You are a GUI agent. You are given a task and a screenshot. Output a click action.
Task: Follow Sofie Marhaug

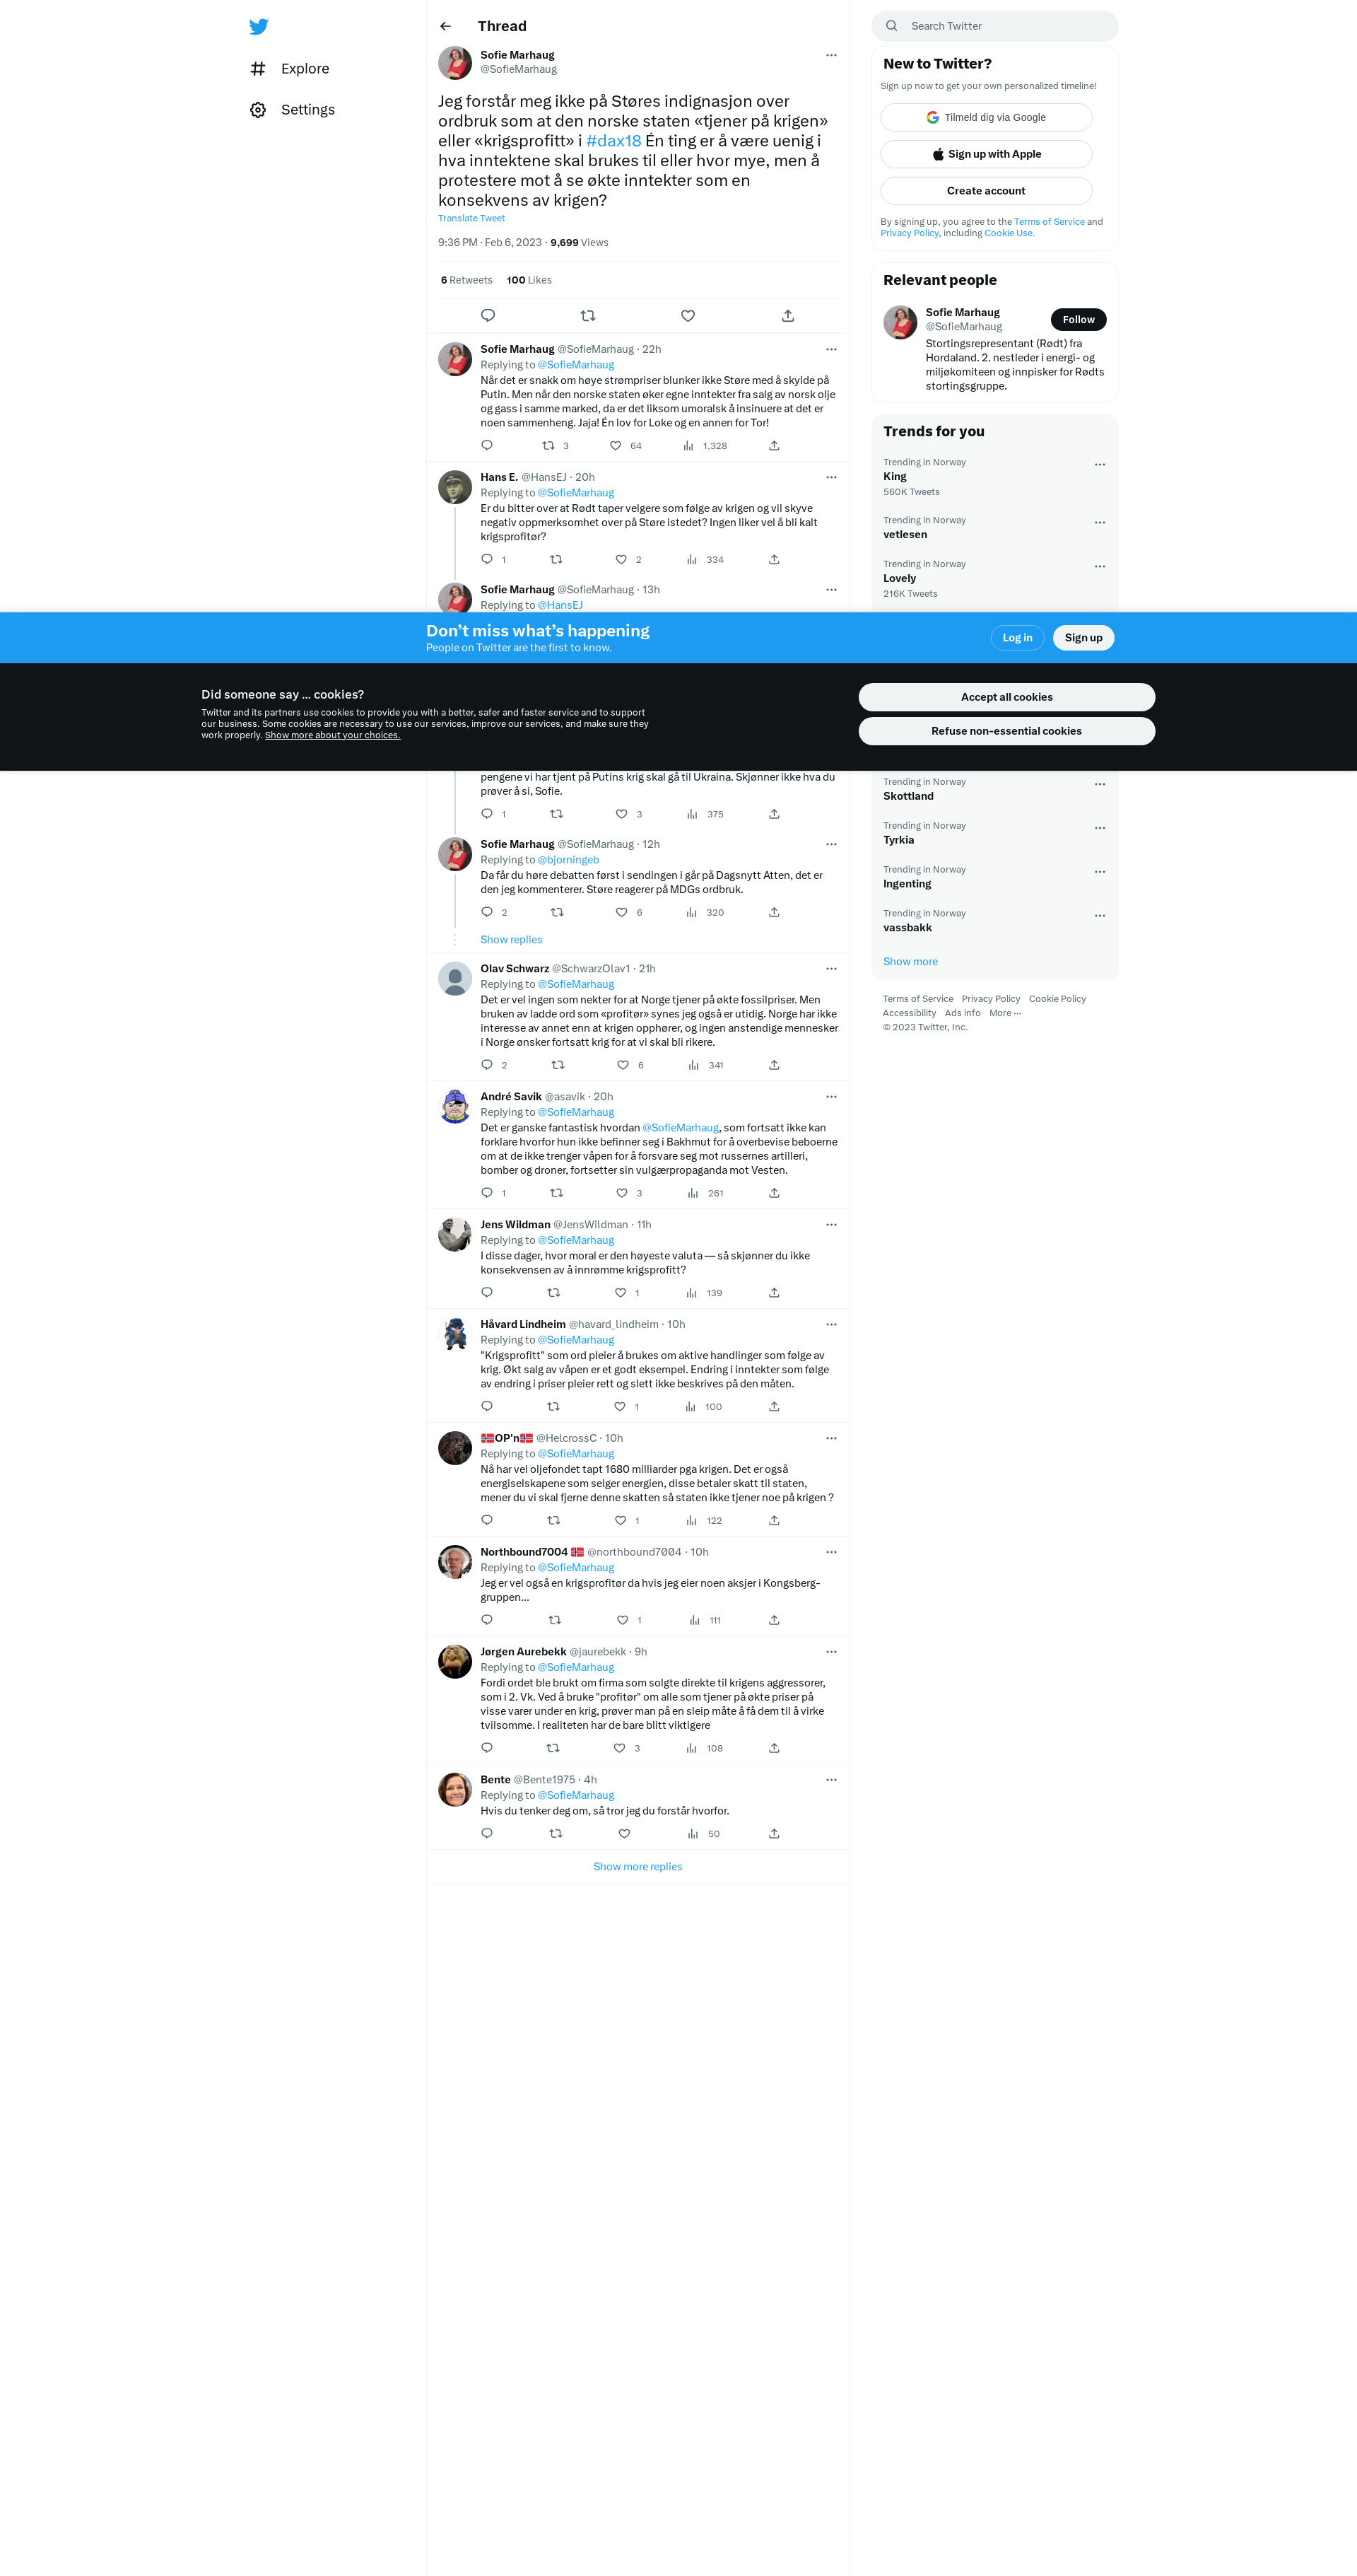1079,320
